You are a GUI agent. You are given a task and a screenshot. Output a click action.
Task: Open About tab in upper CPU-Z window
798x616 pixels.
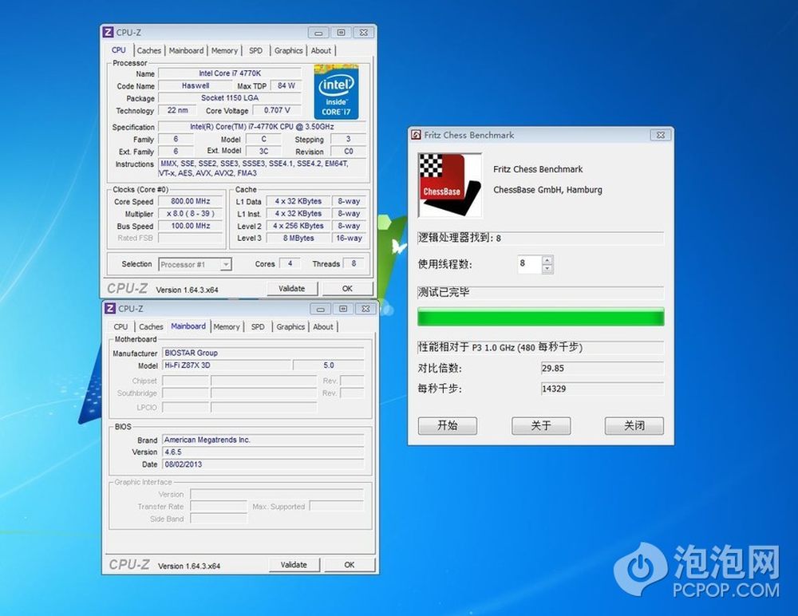pyautogui.click(x=321, y=50)
